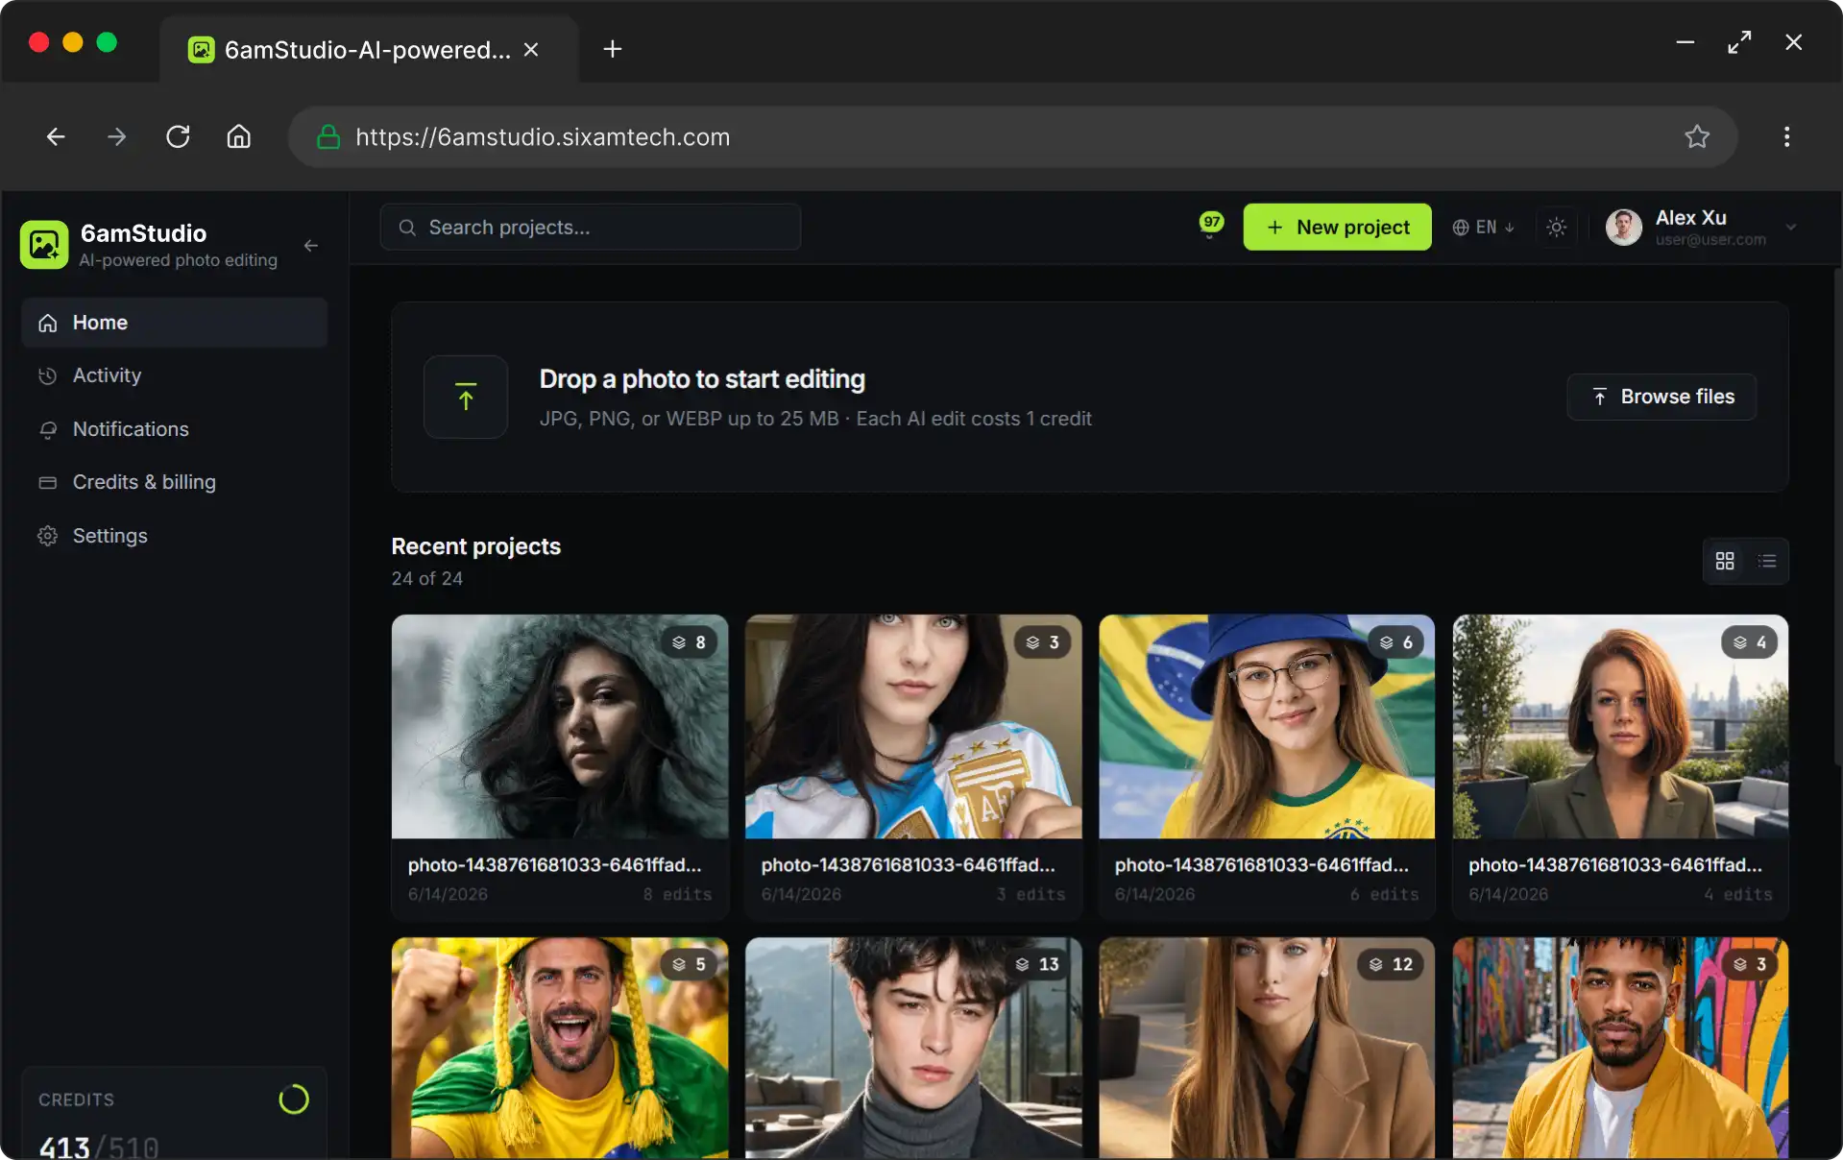The height and width of the screenshot is (1160, 1843).
Task: Open the browser three-dot menu
Action: pyautogui.click(x=1786, y=137)
